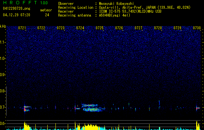Screen dimensions: 204x130
Task: Click the meteor count 24
Action: point(47,15)
